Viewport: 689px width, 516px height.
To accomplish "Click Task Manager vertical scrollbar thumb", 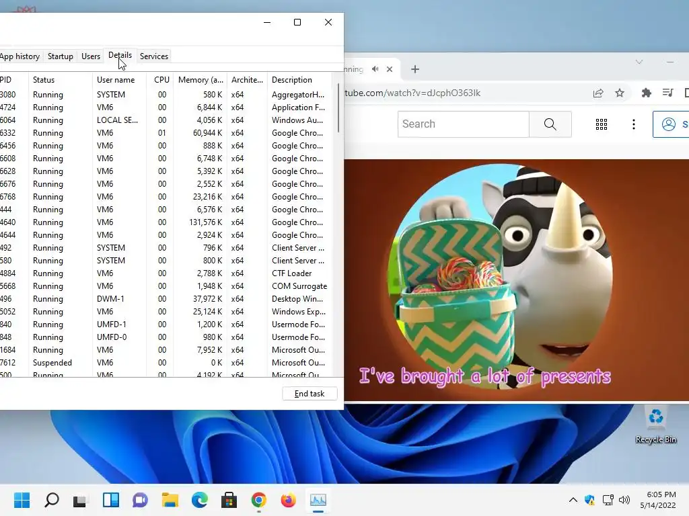I will tap(338, 108).
